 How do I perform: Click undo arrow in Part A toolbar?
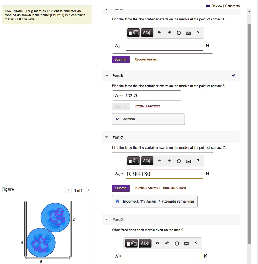(160, 33)
